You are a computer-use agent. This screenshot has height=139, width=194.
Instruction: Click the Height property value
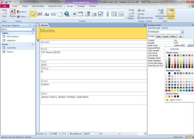183,43
